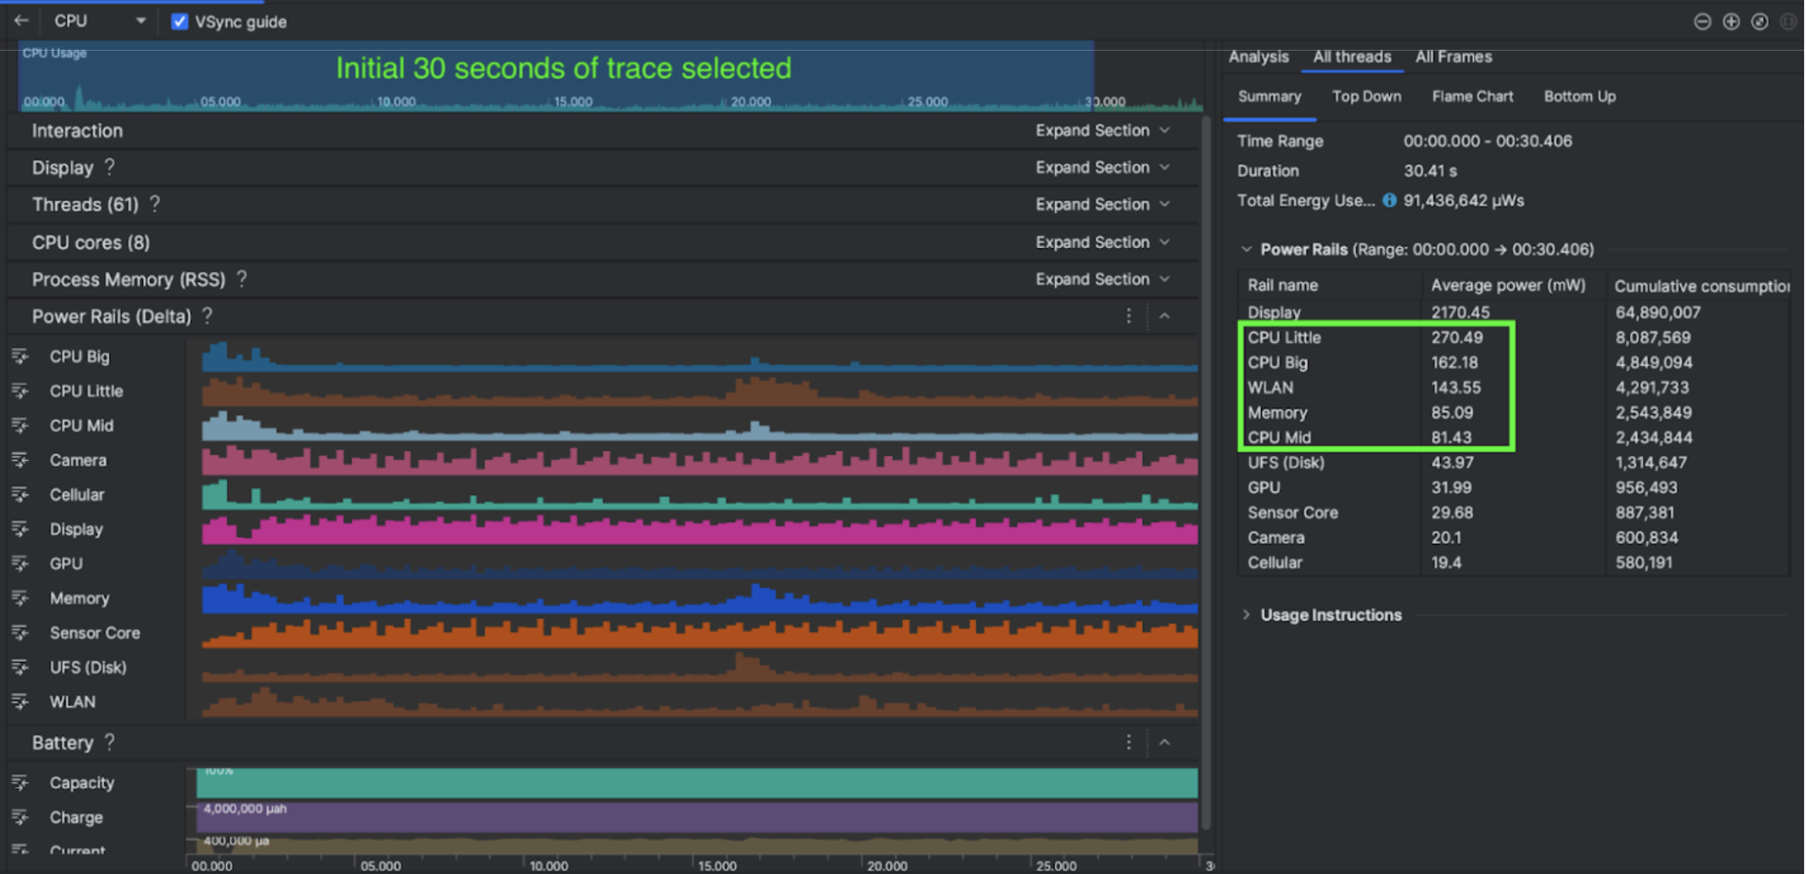Click the reset zoom icon
This screenshot has height=874, width=1806.
click(x=1759, y=21)
